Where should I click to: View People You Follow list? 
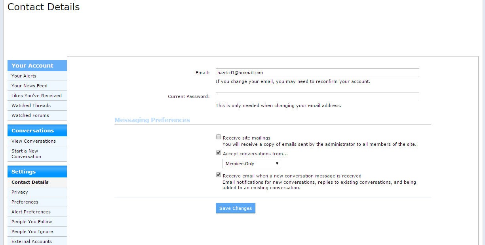point(32,222)
